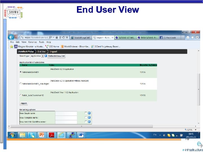The image size is (203, 152).
Task: Close the Import - Auto... tab
Action: (x=112, y=38)
